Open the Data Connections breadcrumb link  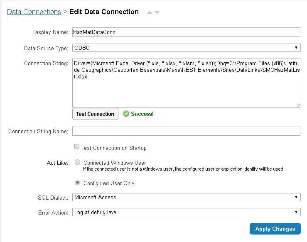pos(34,12)
